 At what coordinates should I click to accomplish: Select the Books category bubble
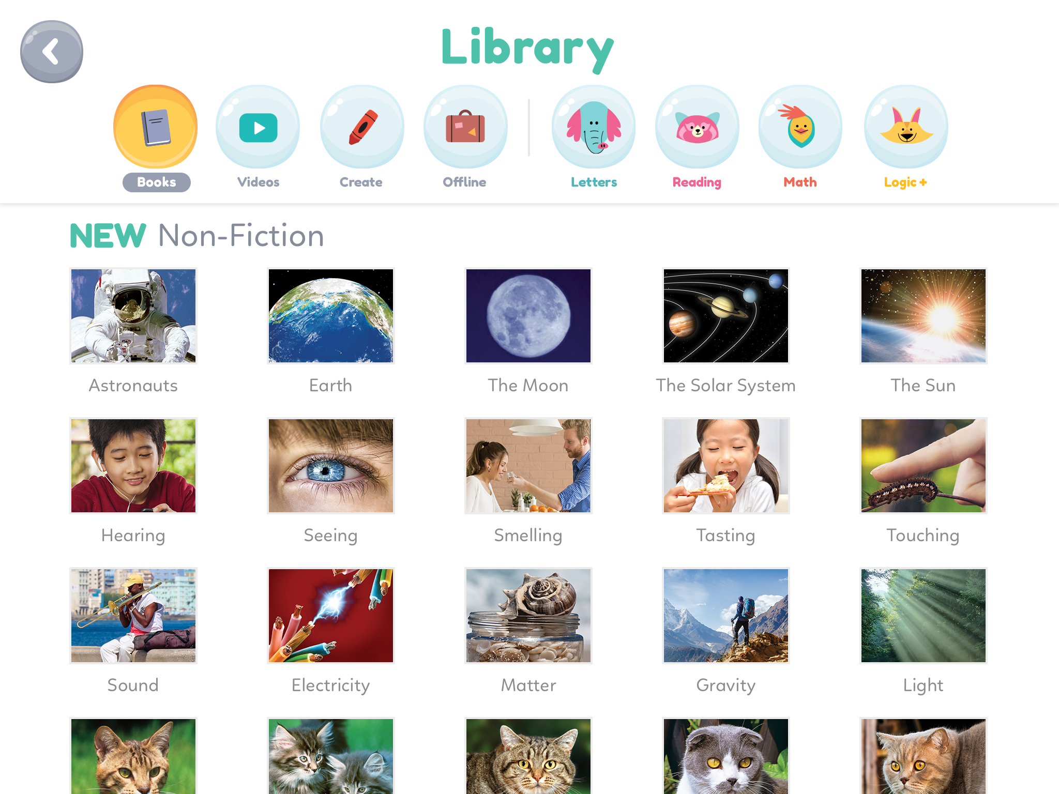(156, 127)
